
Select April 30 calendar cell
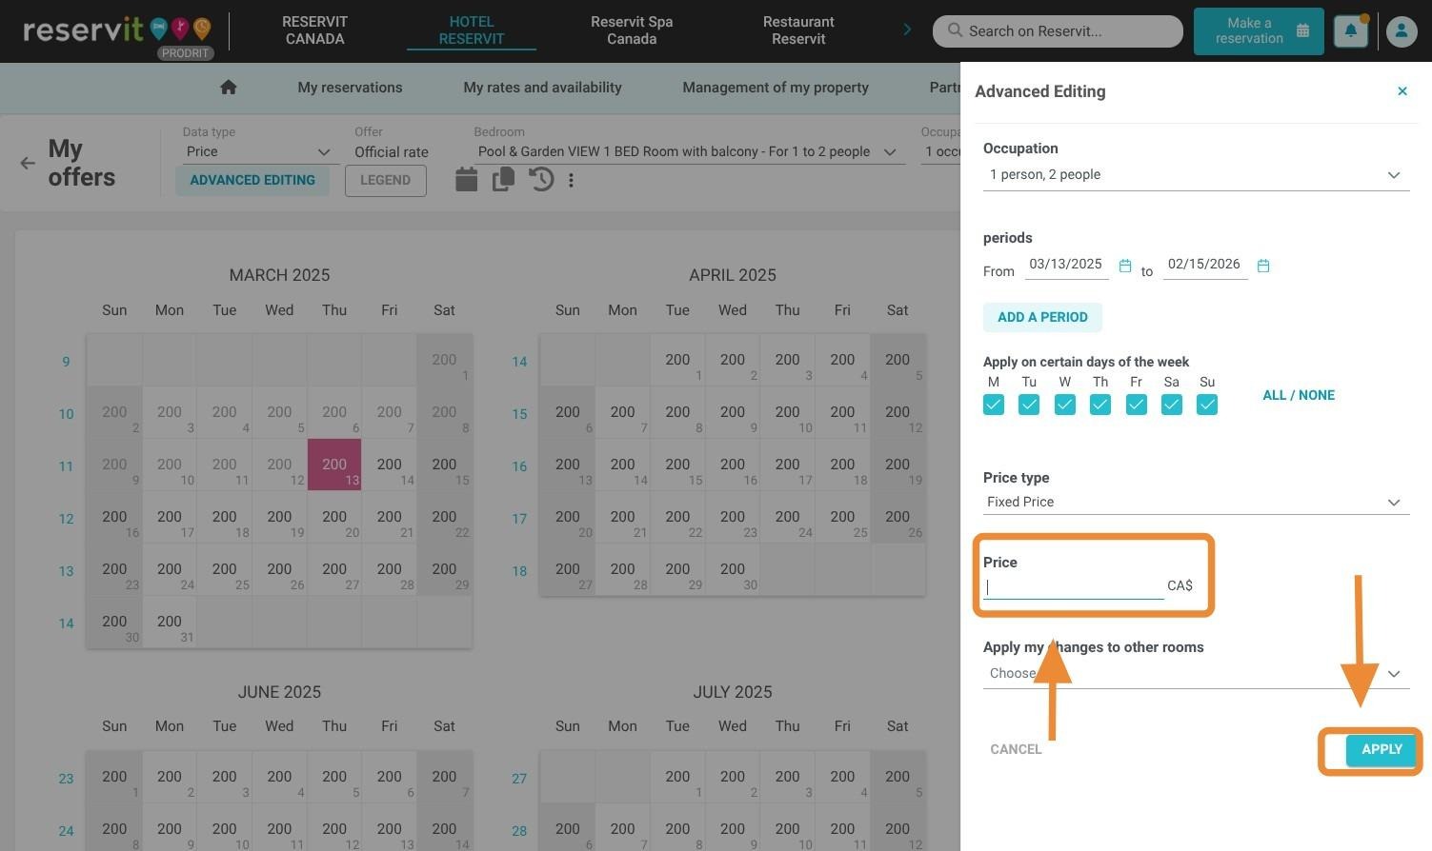(x=733, y=569)
